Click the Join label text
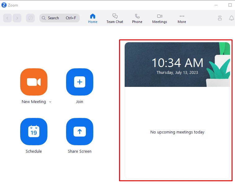Viewport: 235px width, 189px height. (79, 102)
